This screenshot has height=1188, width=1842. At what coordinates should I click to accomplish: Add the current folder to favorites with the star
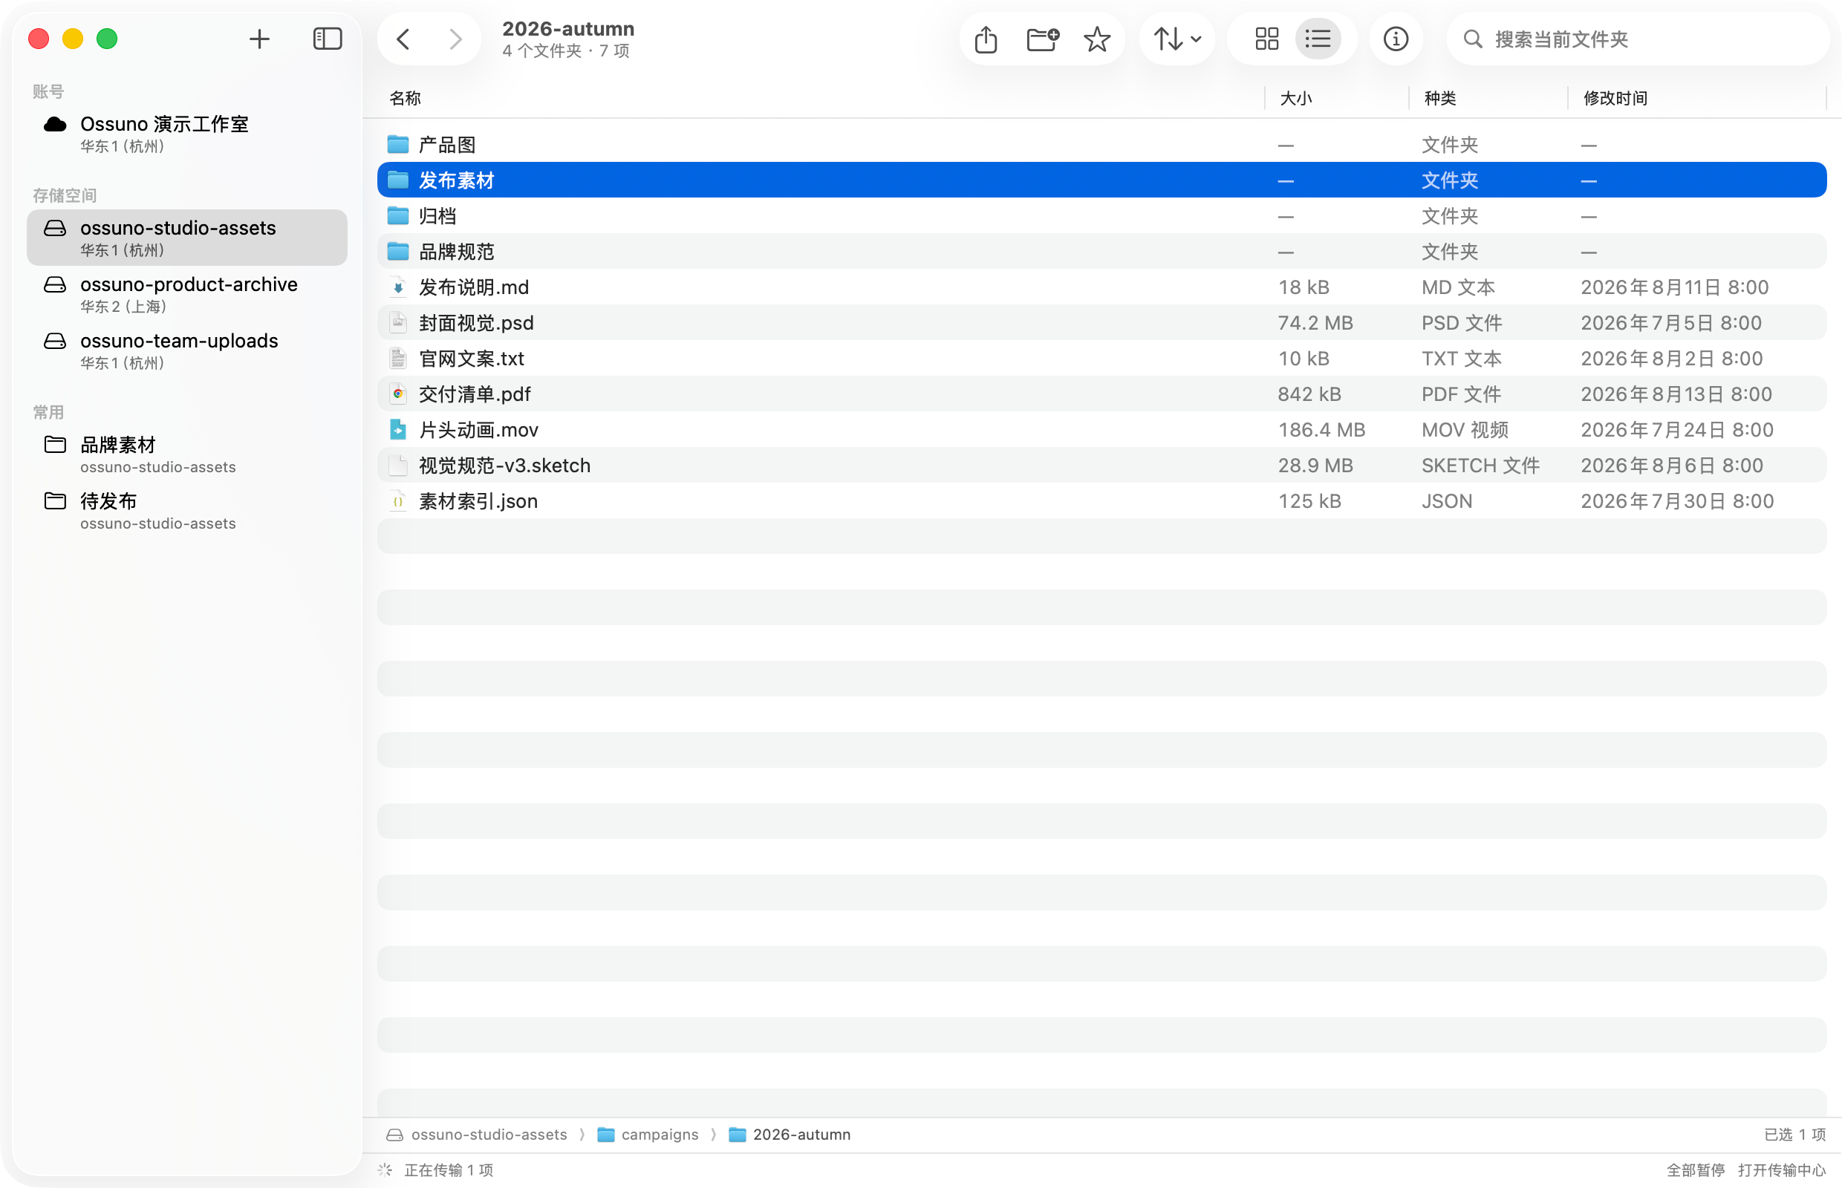point(1096,39)
